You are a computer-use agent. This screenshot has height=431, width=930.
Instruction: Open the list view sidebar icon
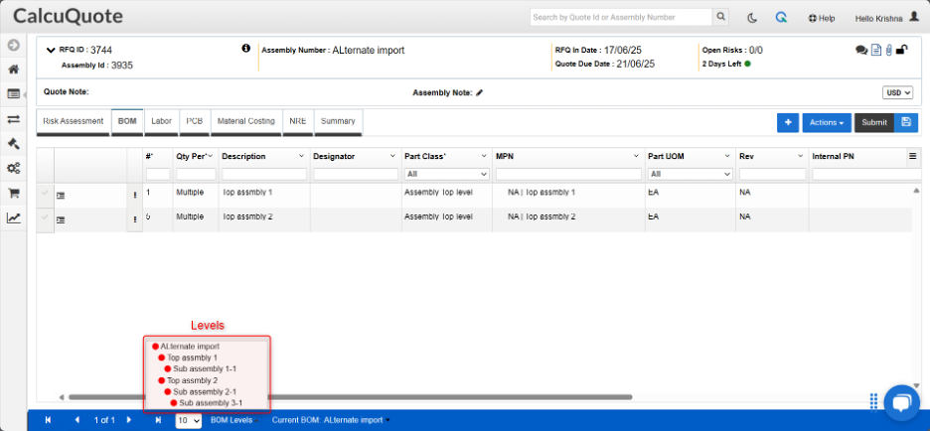tap(13, 94)
